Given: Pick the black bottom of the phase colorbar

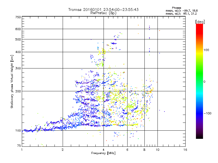Looking at the screenshot, I should click(x=199, y=137).
